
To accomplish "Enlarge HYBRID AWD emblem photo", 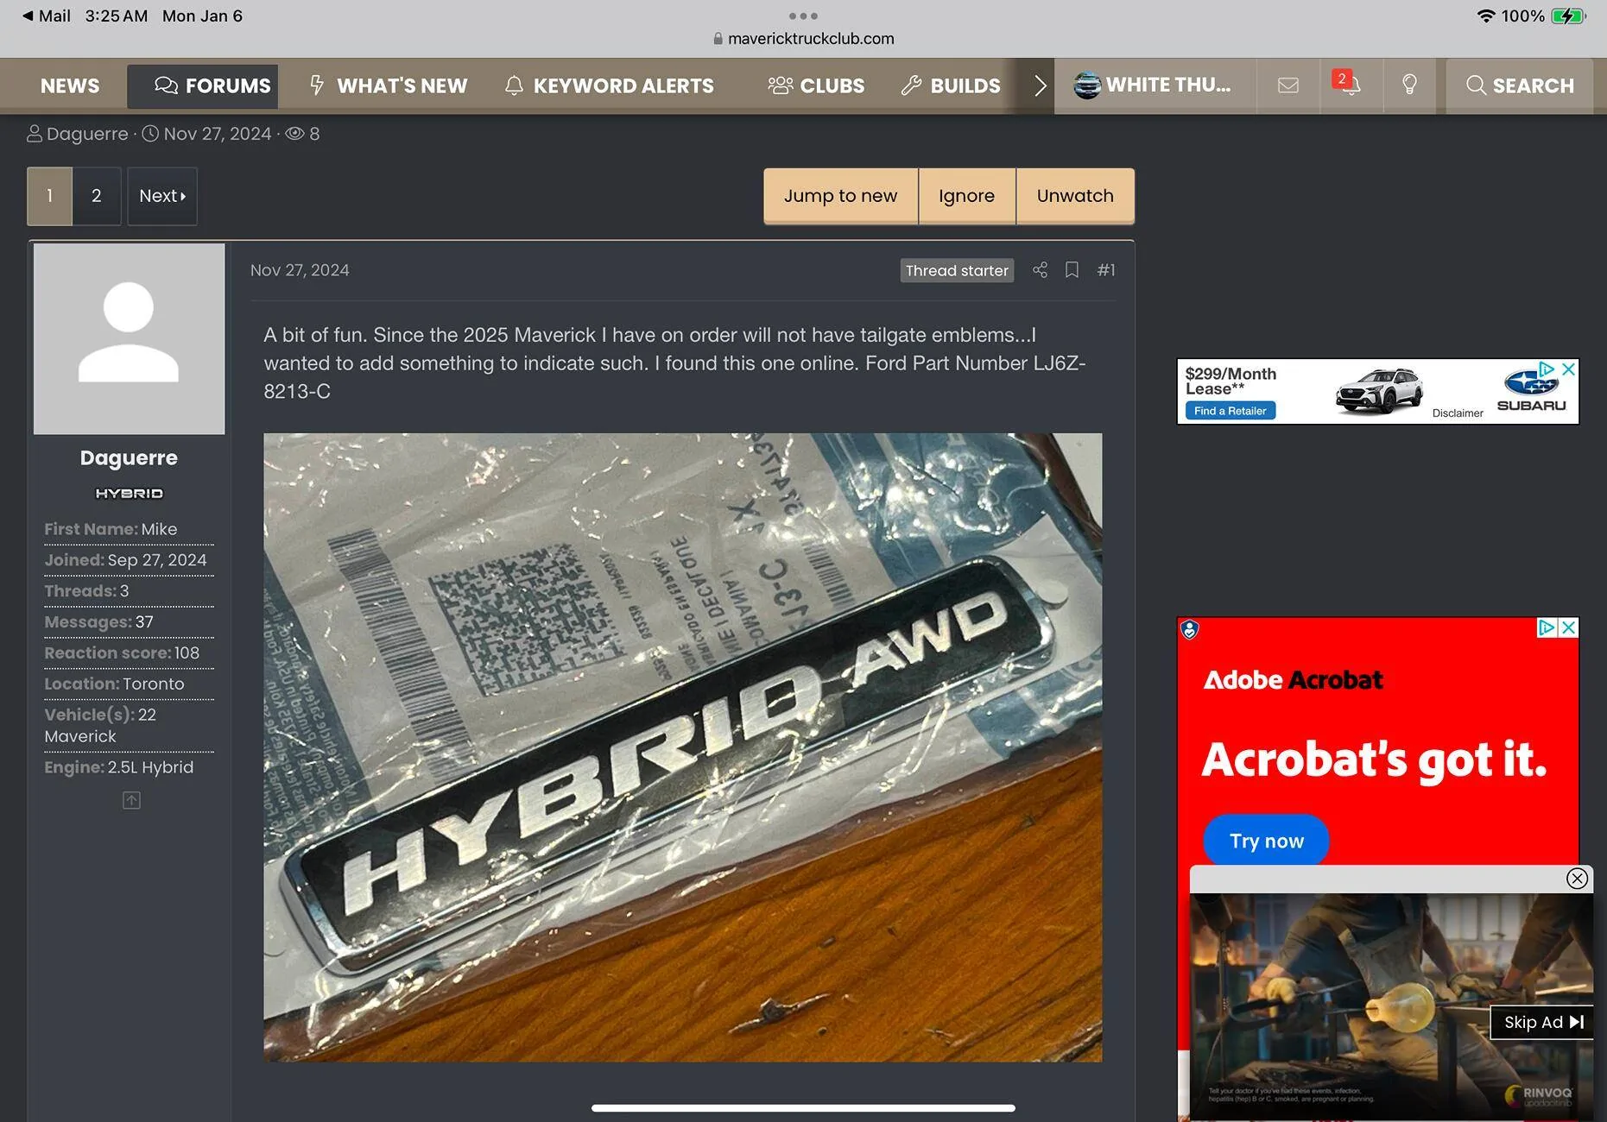I will pos(682,747).
